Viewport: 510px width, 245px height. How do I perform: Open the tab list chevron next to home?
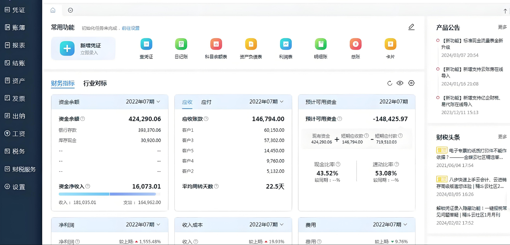(x=70, y=10)
